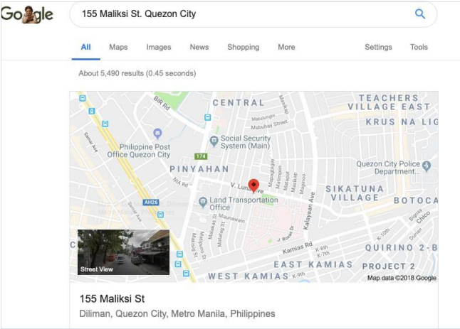Click the 155 Maliksi St address title
The image size is (460, 329).
coord(112,298)
